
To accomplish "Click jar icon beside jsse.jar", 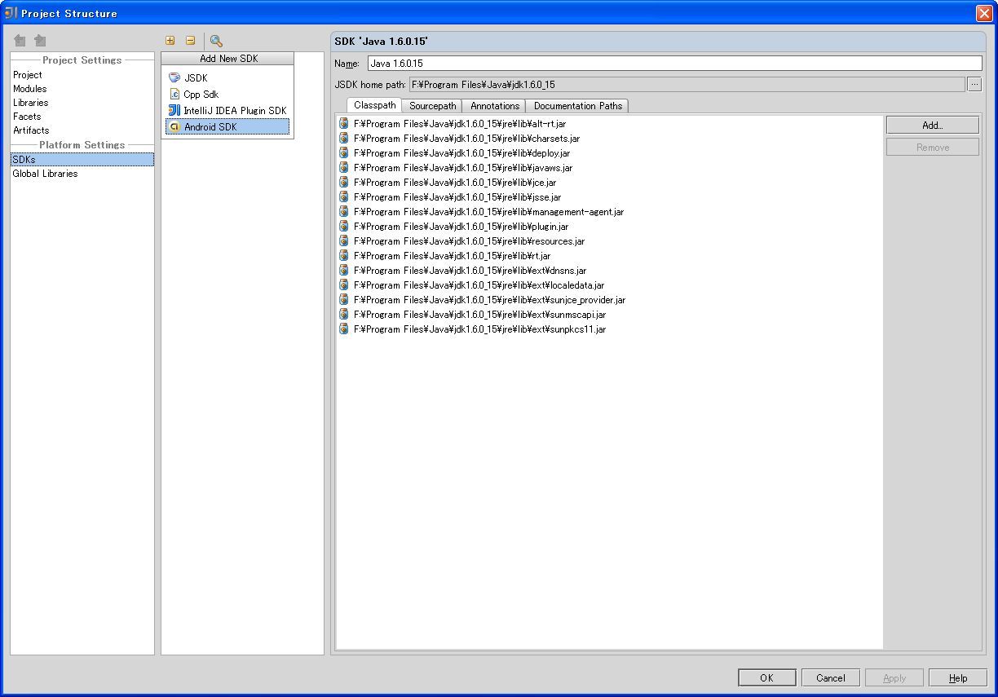I will coord(344,197).
